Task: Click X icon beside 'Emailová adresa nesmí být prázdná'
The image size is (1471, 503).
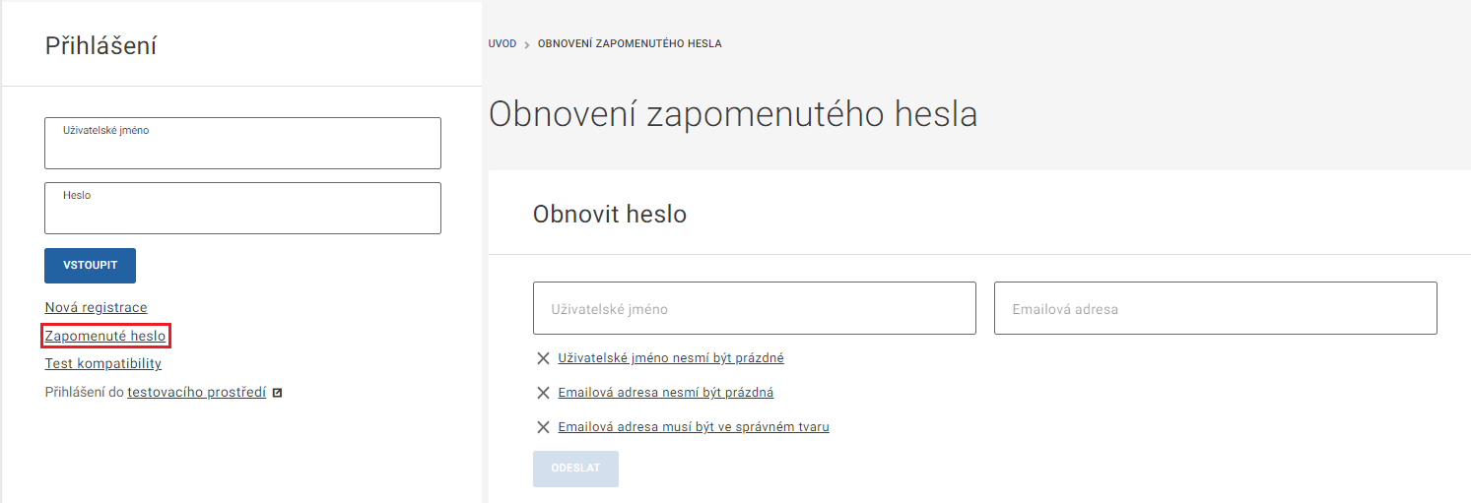Action: tap(542, 393)
